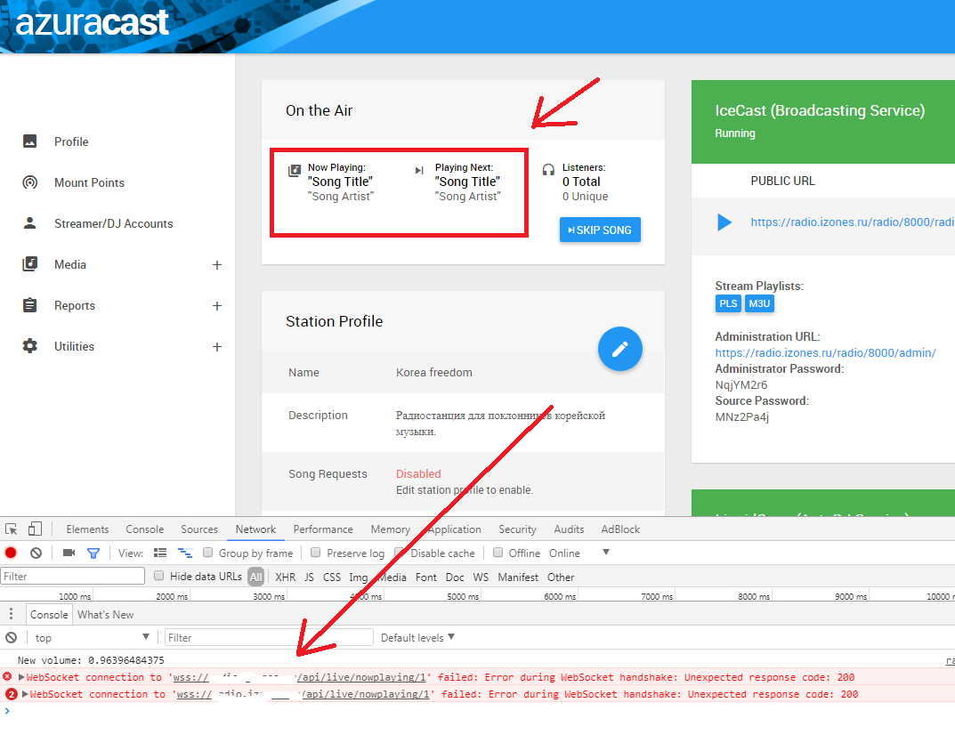The width and height of the screenshot is (955, 735).
Task: Filter requests by XHR
Action: coord(285,577)
